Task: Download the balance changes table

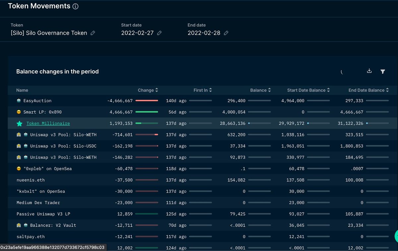Action: (x=369, y=71)
